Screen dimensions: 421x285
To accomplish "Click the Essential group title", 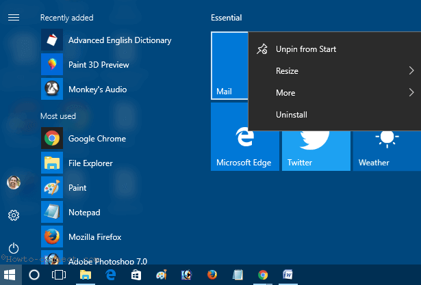I will 227,18.
